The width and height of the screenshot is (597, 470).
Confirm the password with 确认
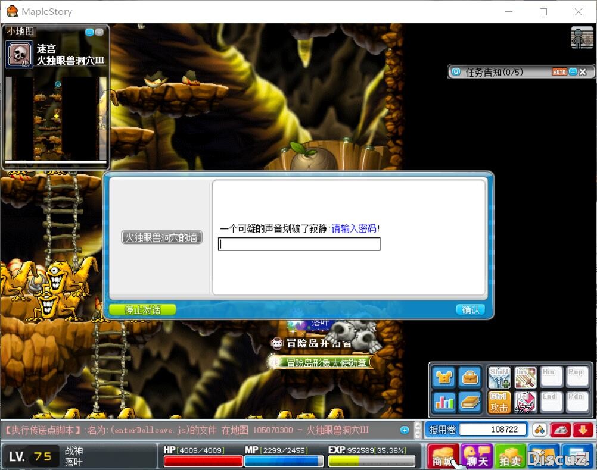pyautogui.click(x=470, y=309)
